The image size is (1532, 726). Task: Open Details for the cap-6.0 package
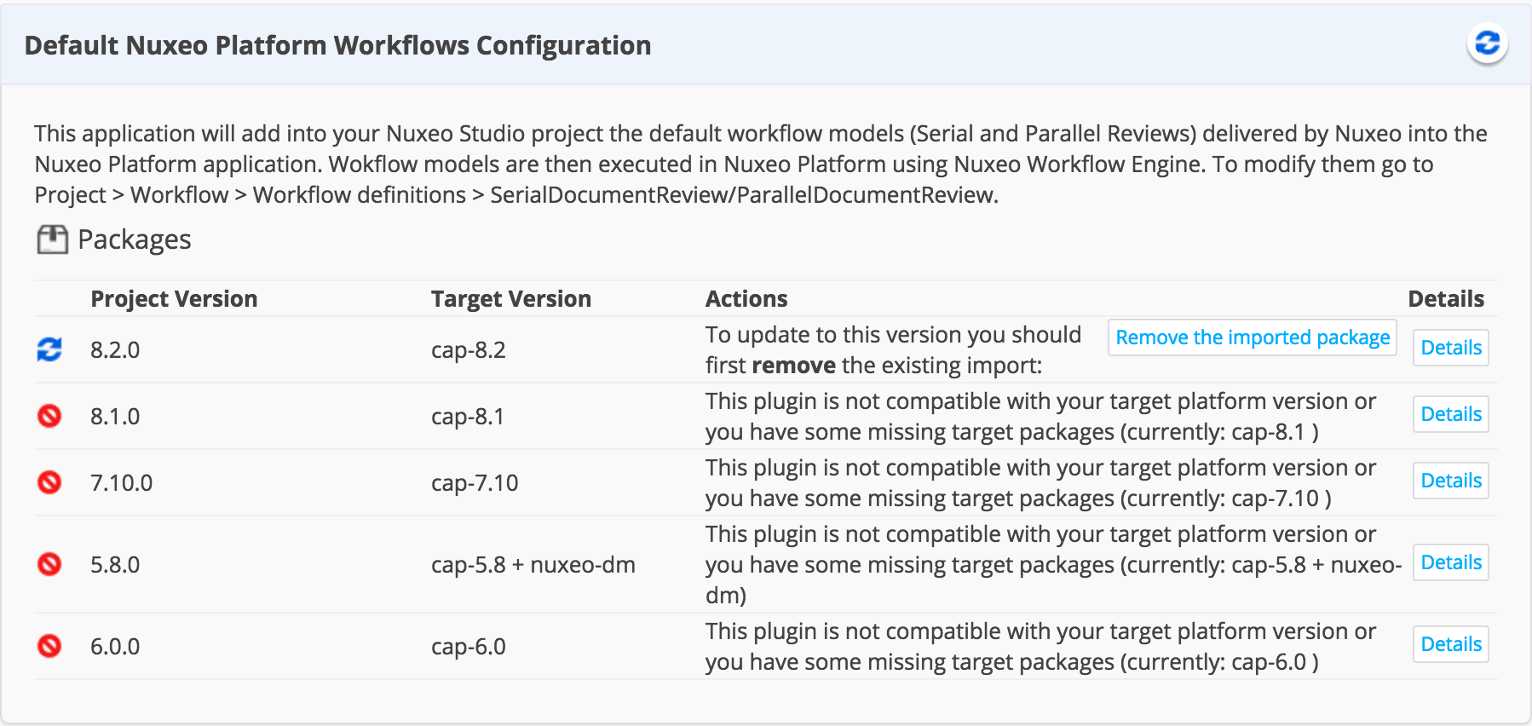tap(1450, 644)
